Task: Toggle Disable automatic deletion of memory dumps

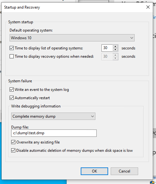Action: pos(13,151)
